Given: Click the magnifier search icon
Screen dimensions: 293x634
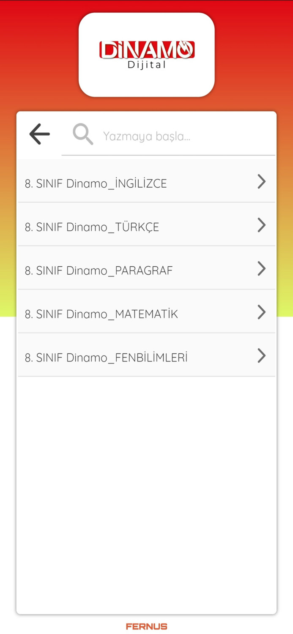Looking at the screenshot, I should pyautogui.click(x=83, y=134).
